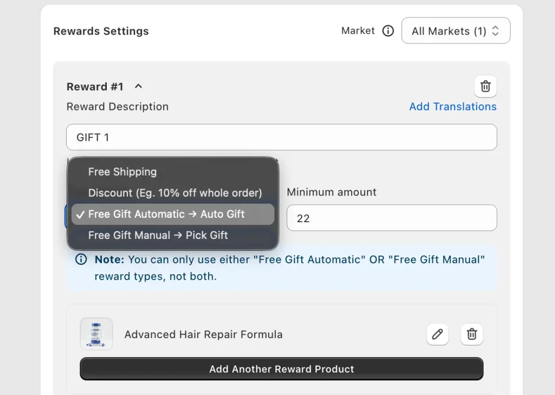Click the info icon next to Market
The width and height of the screenshot is (555, 395).
click(x=388, y=31)
